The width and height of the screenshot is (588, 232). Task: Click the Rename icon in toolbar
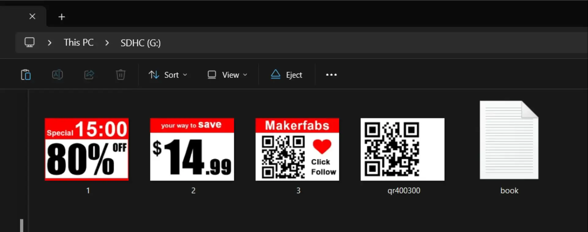coord(57,75)
